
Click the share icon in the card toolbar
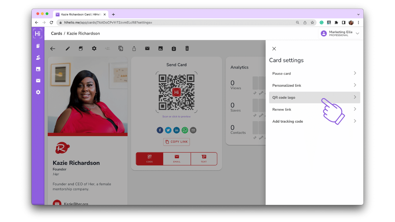pyautogui.click(x=134, y=48)
